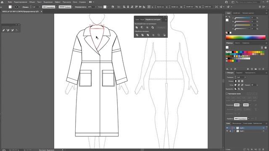
Task: Click the search field in top bar
Action: (248, 2)
